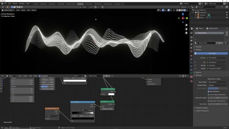Switch to the Layout workspace tab
Viewport: 229px width, 129px height.
(x=36, y=4)
